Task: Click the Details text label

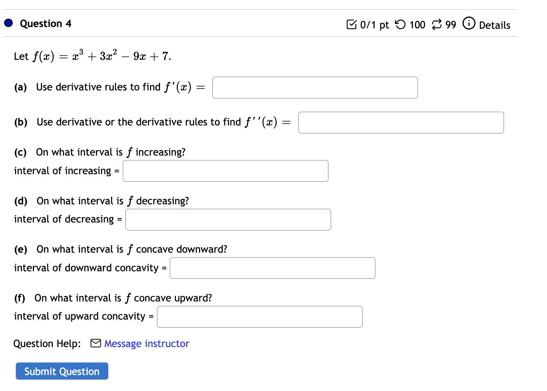Action: [x=495, y=25]
